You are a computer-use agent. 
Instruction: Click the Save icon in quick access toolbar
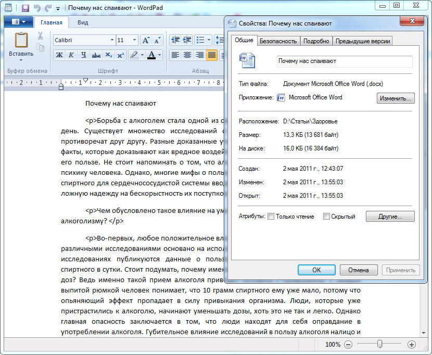[x=25, y=8]
